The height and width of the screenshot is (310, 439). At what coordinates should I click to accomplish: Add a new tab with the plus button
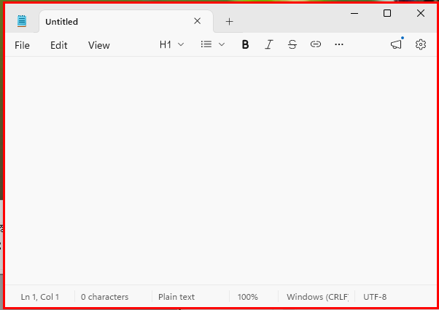[229, 22]
